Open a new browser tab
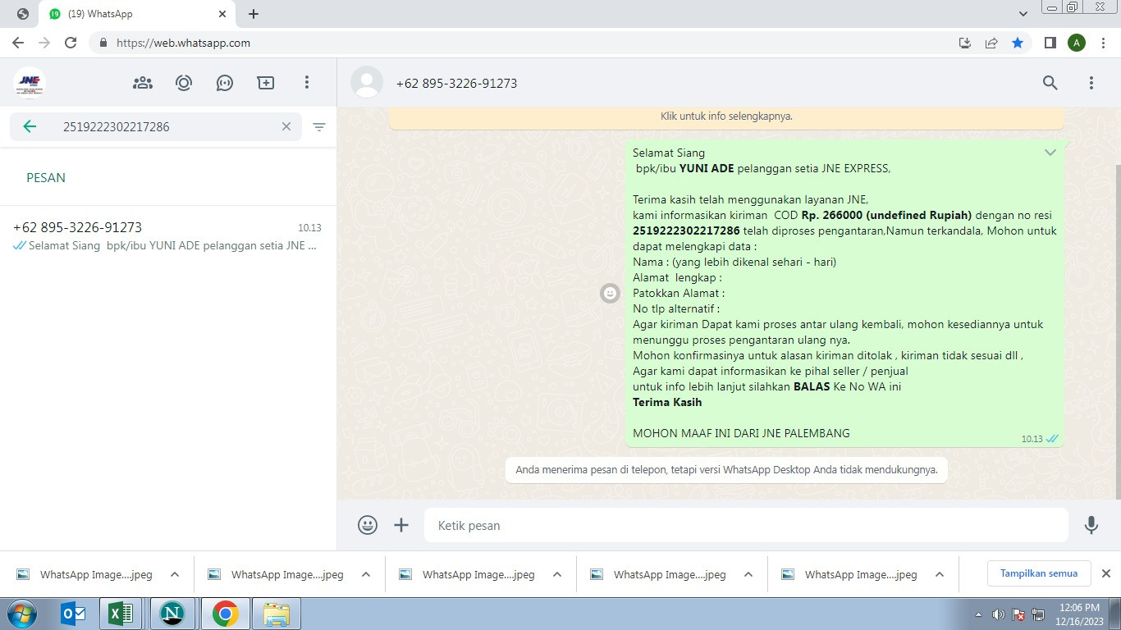The height and width of the screenshot is (630, 1121). [x=254, y=14]
